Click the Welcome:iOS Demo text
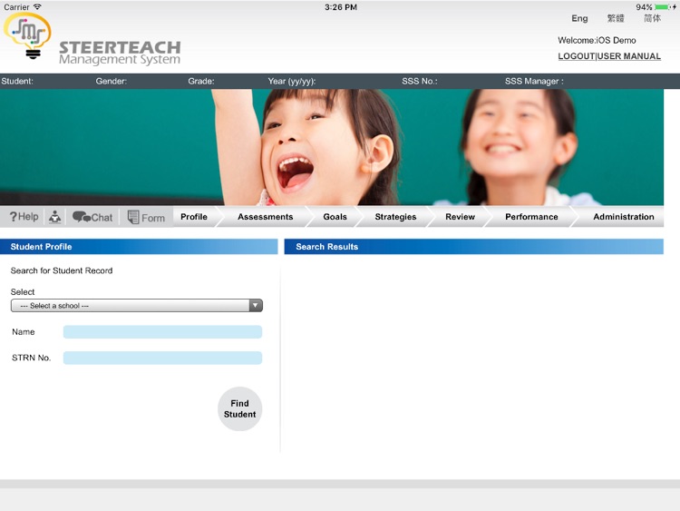Screen dimensions: 680x511 [x=597, y=40]
